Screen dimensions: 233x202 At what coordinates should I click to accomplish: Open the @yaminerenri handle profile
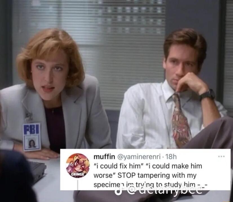pos(139,157)
